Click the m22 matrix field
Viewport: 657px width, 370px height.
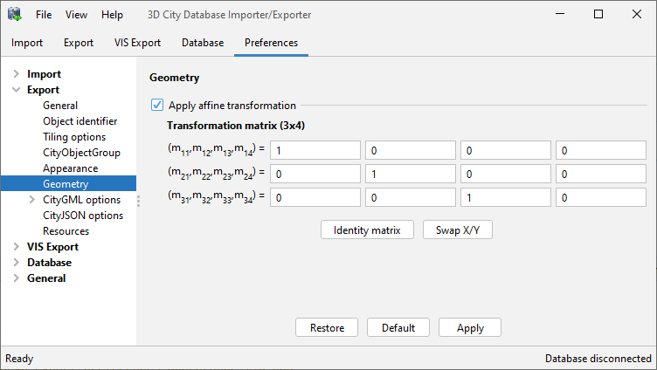coord(411,174)
